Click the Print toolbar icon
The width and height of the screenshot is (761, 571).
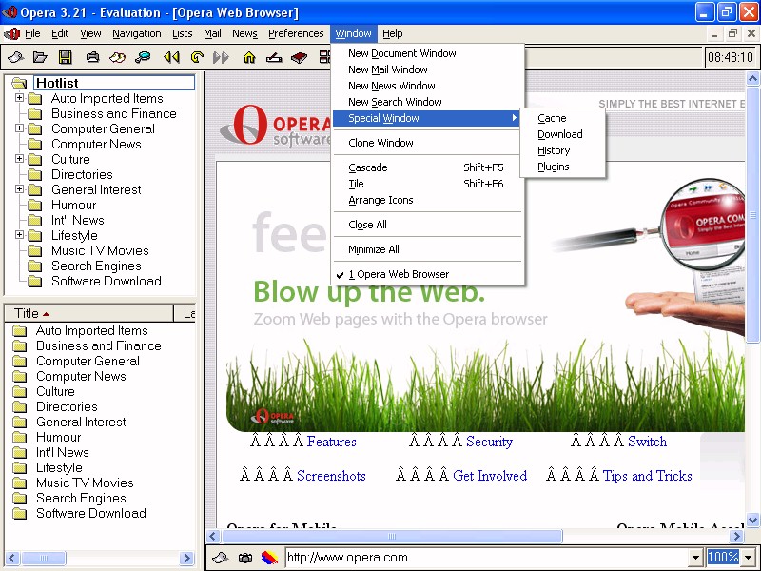pos(92,58)
